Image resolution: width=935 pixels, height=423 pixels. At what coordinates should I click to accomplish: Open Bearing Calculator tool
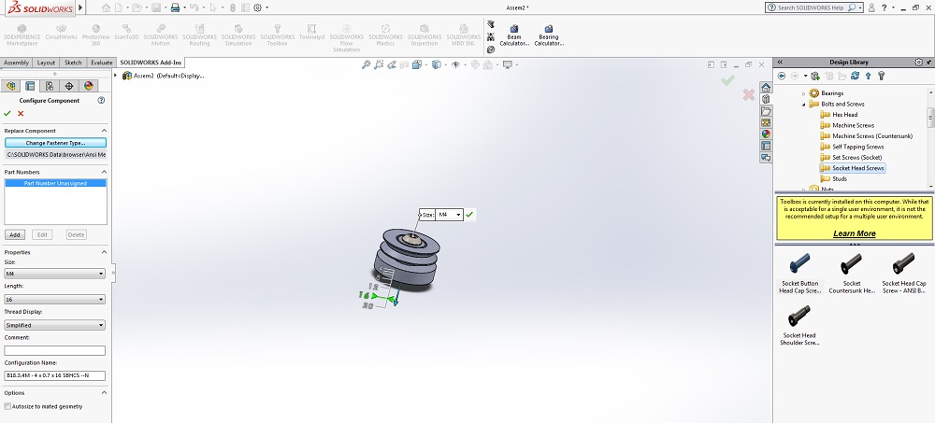coord(549,35)
